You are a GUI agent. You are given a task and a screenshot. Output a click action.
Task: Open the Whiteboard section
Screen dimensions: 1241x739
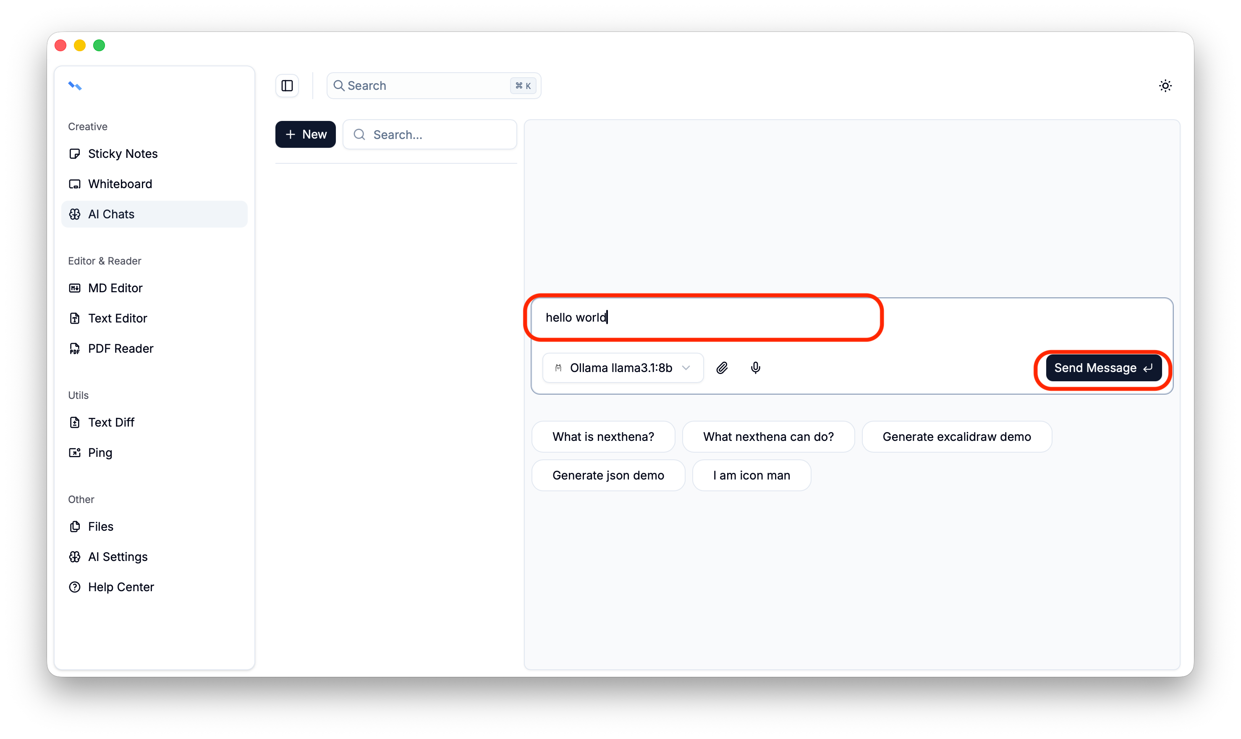120,184
